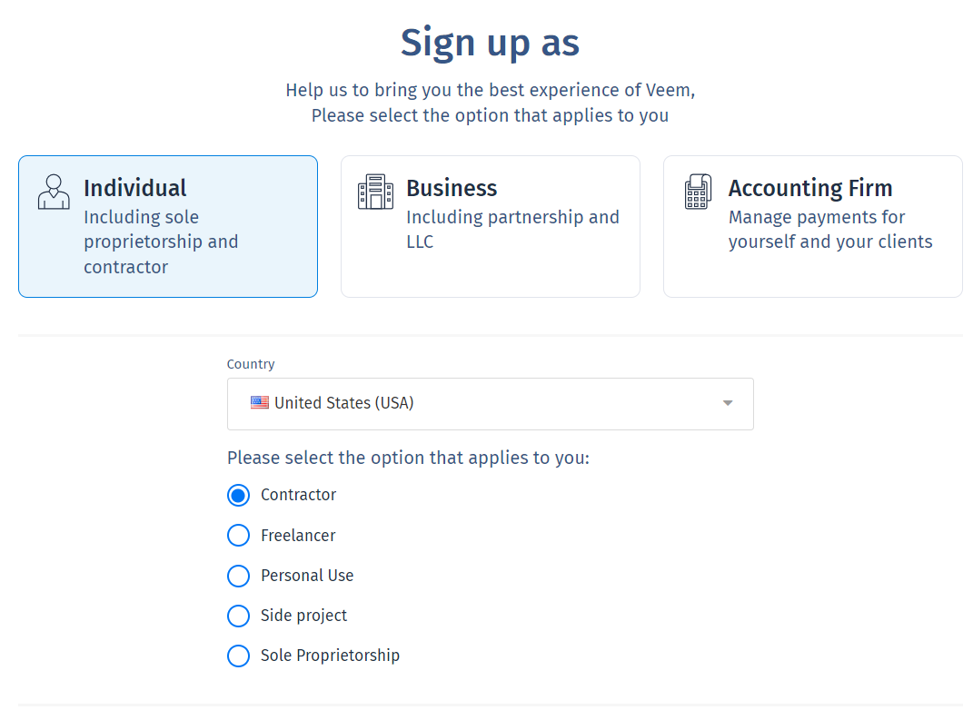Select the Individual signup card

[167, 226]
